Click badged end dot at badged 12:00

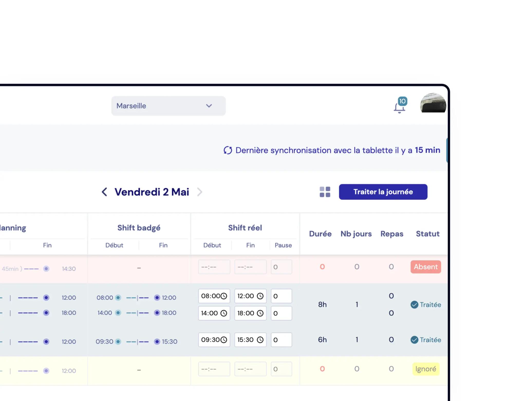click(x=157, y=298)
